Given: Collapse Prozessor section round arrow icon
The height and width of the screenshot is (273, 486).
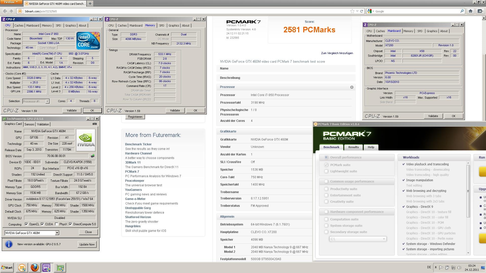Looking at the screenshot, I should tap(352, 87).
